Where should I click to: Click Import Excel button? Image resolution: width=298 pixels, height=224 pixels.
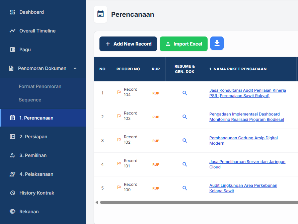[x=183, y=44]
